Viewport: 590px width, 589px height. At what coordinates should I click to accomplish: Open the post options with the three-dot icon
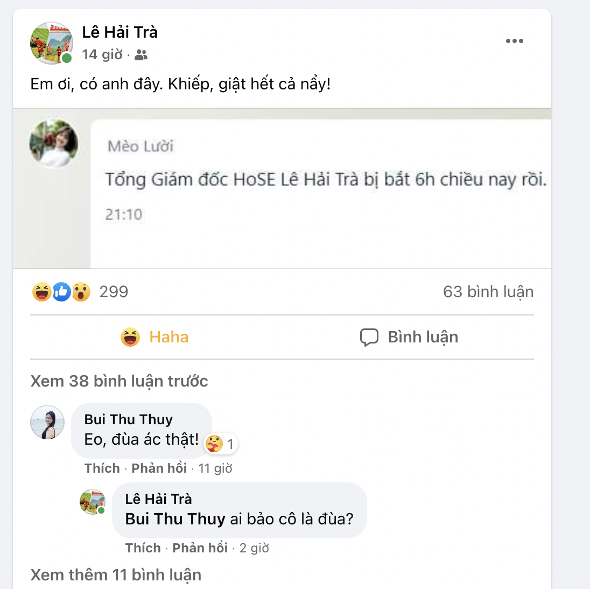(515, 40)
